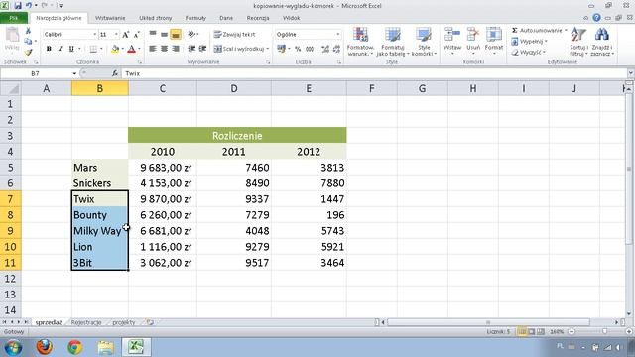Decrease font size with the small A icon
The image size is (635, 357).
[x=137, y=35]
